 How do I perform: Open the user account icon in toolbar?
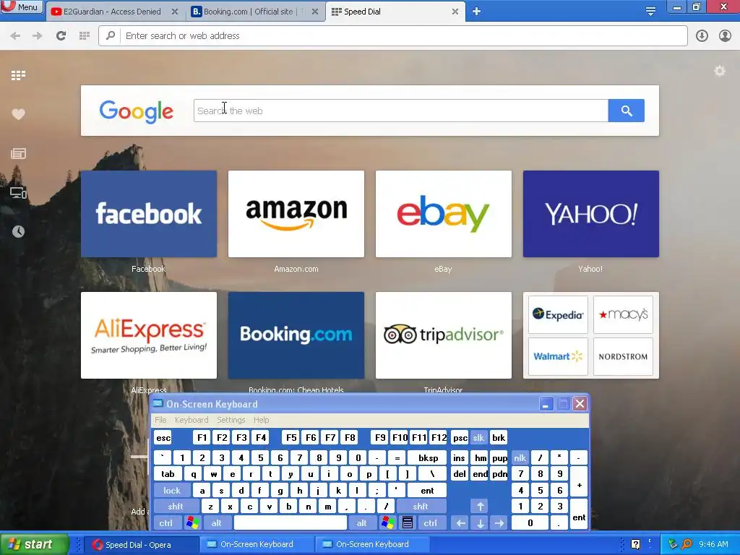[725, 36]
